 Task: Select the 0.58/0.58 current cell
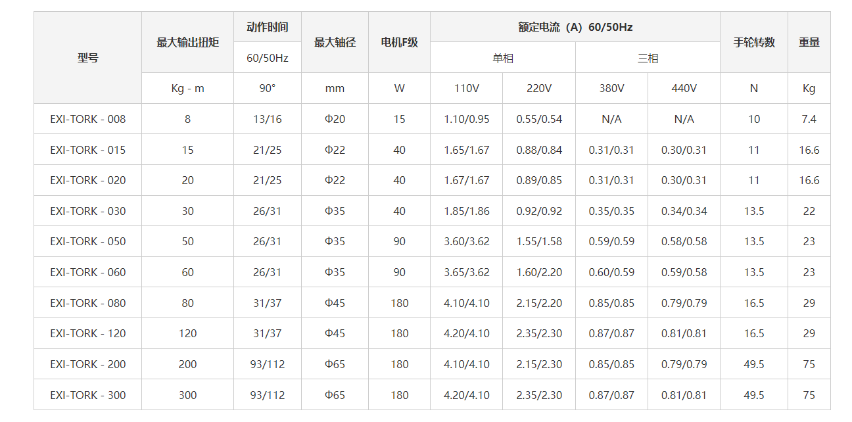click(x=684, y=241)
